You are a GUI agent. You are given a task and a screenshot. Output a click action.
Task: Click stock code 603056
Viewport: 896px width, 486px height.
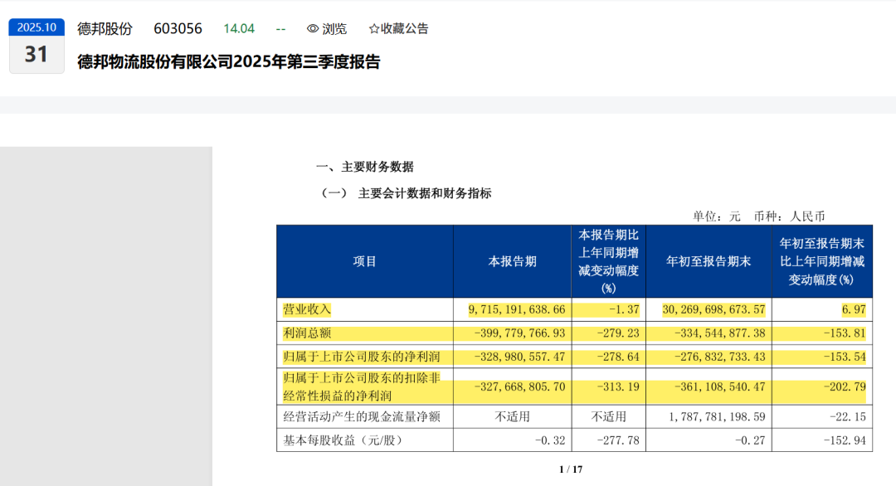[178, 28]
